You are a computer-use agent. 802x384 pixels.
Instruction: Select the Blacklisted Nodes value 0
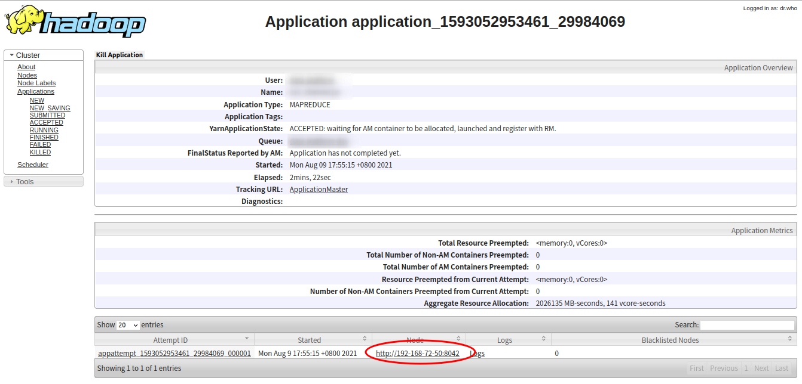click(556, 353)
